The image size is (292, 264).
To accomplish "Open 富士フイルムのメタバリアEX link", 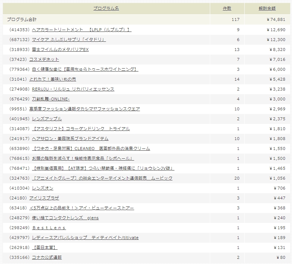I will (60, 49).
